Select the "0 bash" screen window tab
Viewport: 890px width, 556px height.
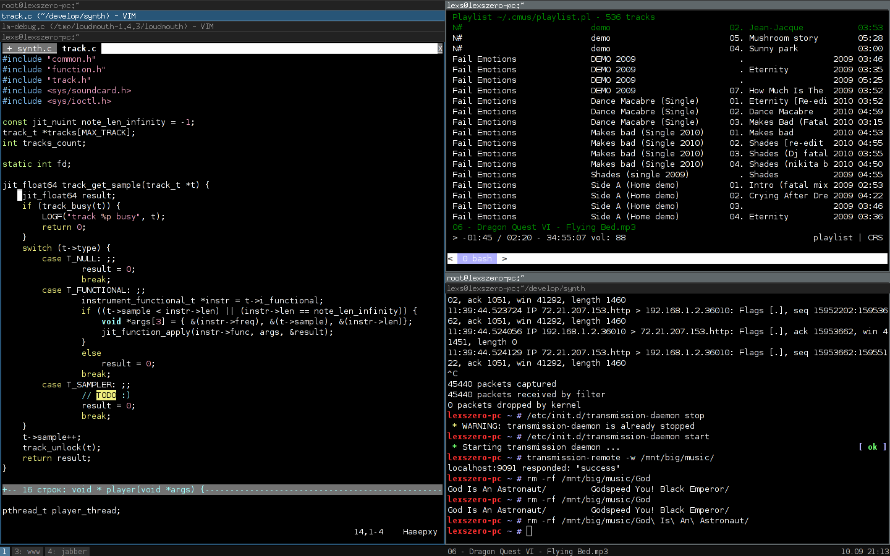click(x=477, y=258)
